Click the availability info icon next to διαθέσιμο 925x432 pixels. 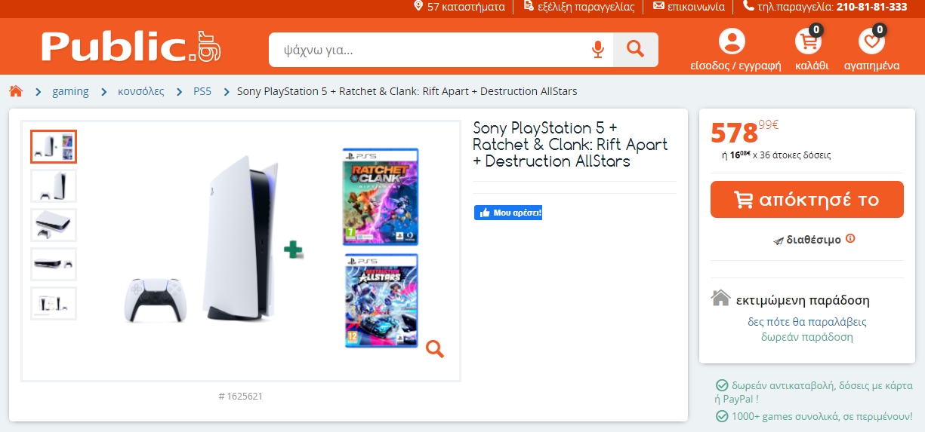[850, 238]
